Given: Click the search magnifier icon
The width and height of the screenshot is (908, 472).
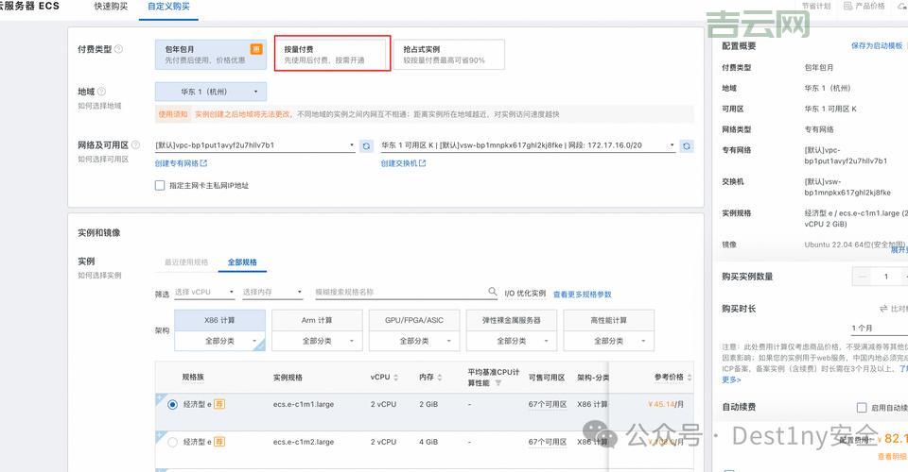Looking at the screenshot, I should click(x=492, y=292).
